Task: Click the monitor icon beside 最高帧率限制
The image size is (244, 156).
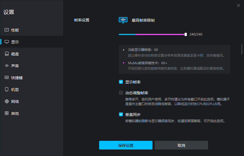Action: [123, 20]
